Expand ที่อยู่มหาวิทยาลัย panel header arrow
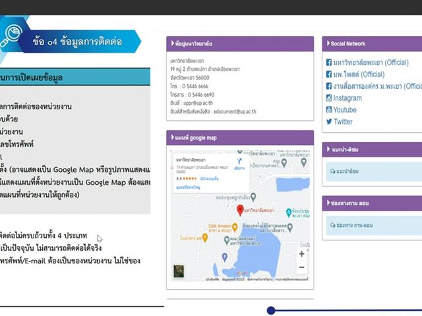 click(x=173, y=43)
